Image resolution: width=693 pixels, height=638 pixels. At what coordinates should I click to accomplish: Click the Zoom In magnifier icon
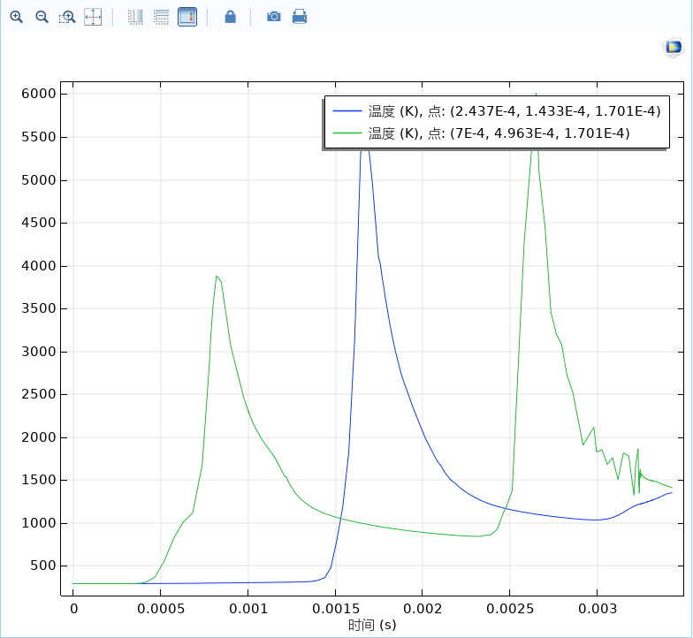pyautogui.click(x=16, y=17)
